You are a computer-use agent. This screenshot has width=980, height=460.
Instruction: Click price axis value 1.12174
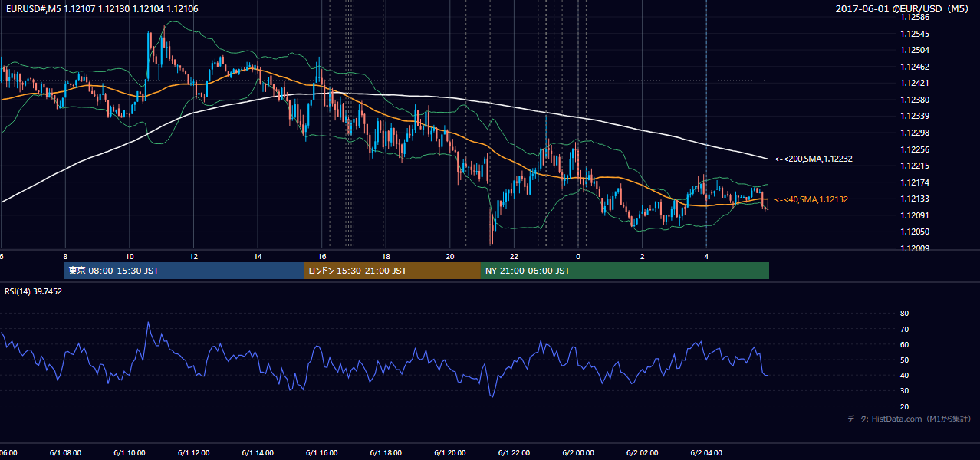coord(914,182)
